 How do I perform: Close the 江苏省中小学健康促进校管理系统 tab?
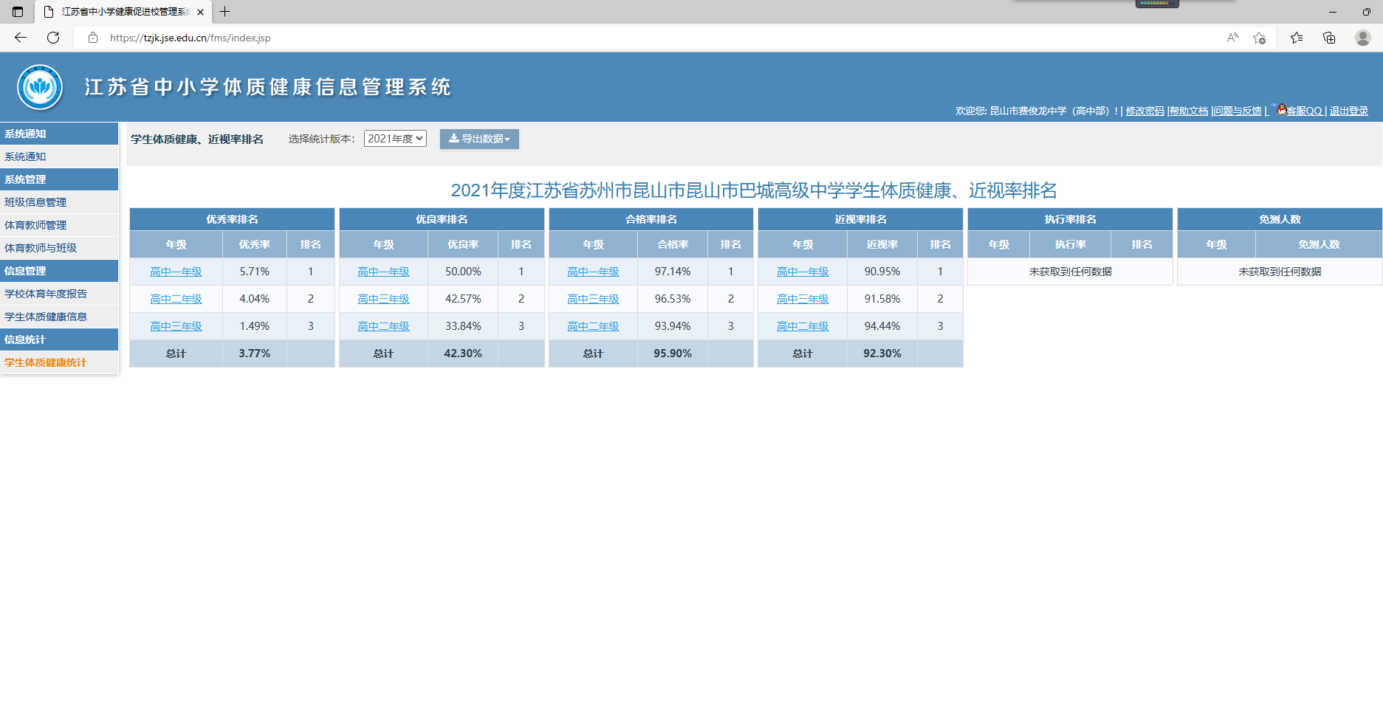coord(200,12)
